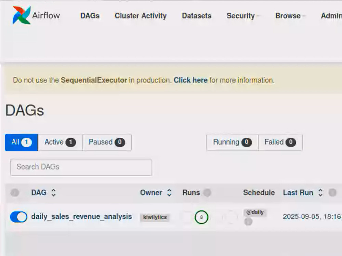Open the daily_sales_revenue_analysis DAG

82,217
